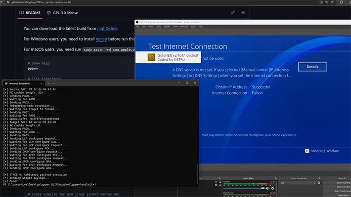This screenshot has width=351, height=197.
Task: Click the GoldHEN v2.4b17 loaded notification
Action: pyautogui.click(x=168, y=57)
